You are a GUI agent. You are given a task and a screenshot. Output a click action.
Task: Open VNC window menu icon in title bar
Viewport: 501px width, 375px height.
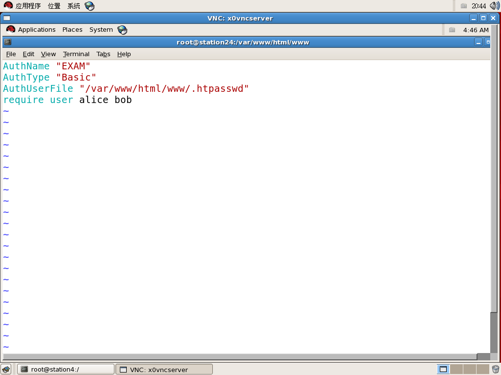click(7, 18)
